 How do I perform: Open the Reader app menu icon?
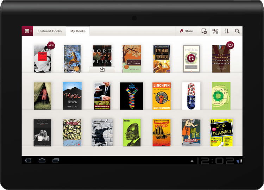pos(27,31)
